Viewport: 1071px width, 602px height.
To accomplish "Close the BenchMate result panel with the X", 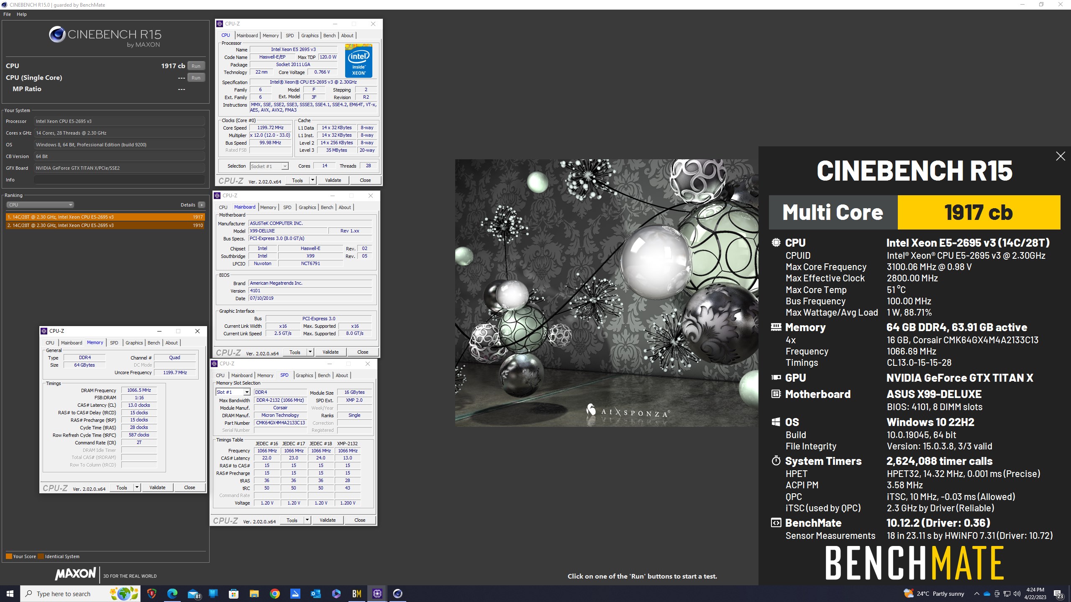I will pos(1060,156).
